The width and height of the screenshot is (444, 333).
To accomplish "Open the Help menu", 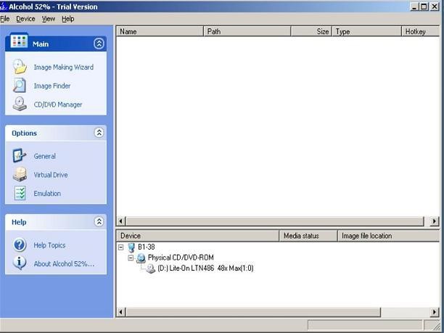I will point(68,19).
